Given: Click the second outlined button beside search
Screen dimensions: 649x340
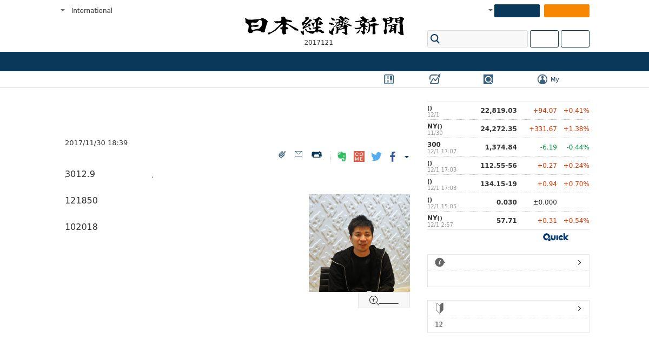Looking at the screenshot, I should tap(575, 39).
